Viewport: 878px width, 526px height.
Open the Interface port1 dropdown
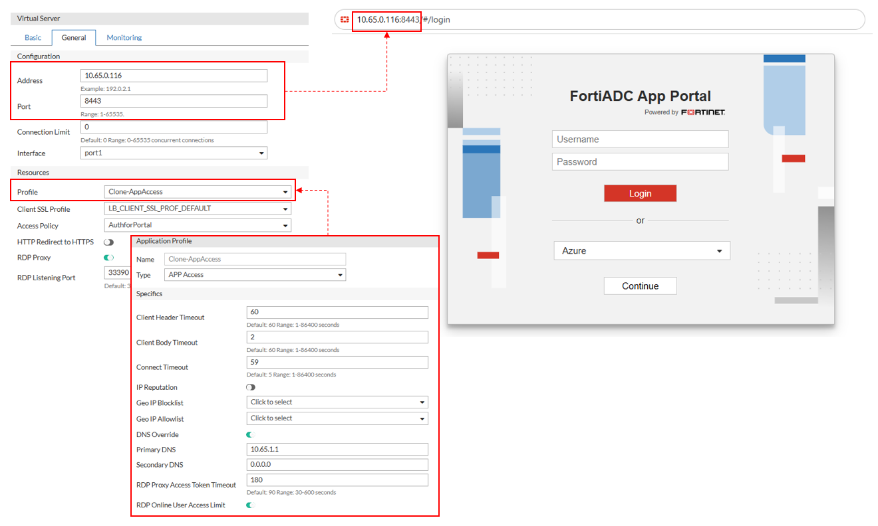click(174, 153)
